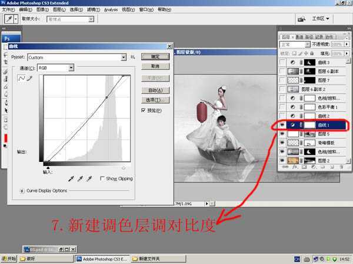Create a new layer icon

click(332, 167)
